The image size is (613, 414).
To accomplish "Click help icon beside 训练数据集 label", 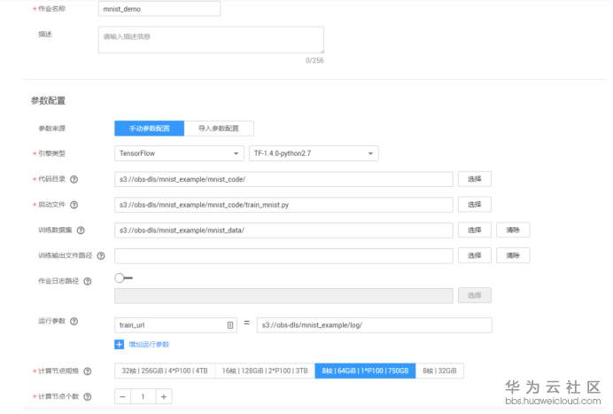I will pyautogui.click(x=81, y=230).
